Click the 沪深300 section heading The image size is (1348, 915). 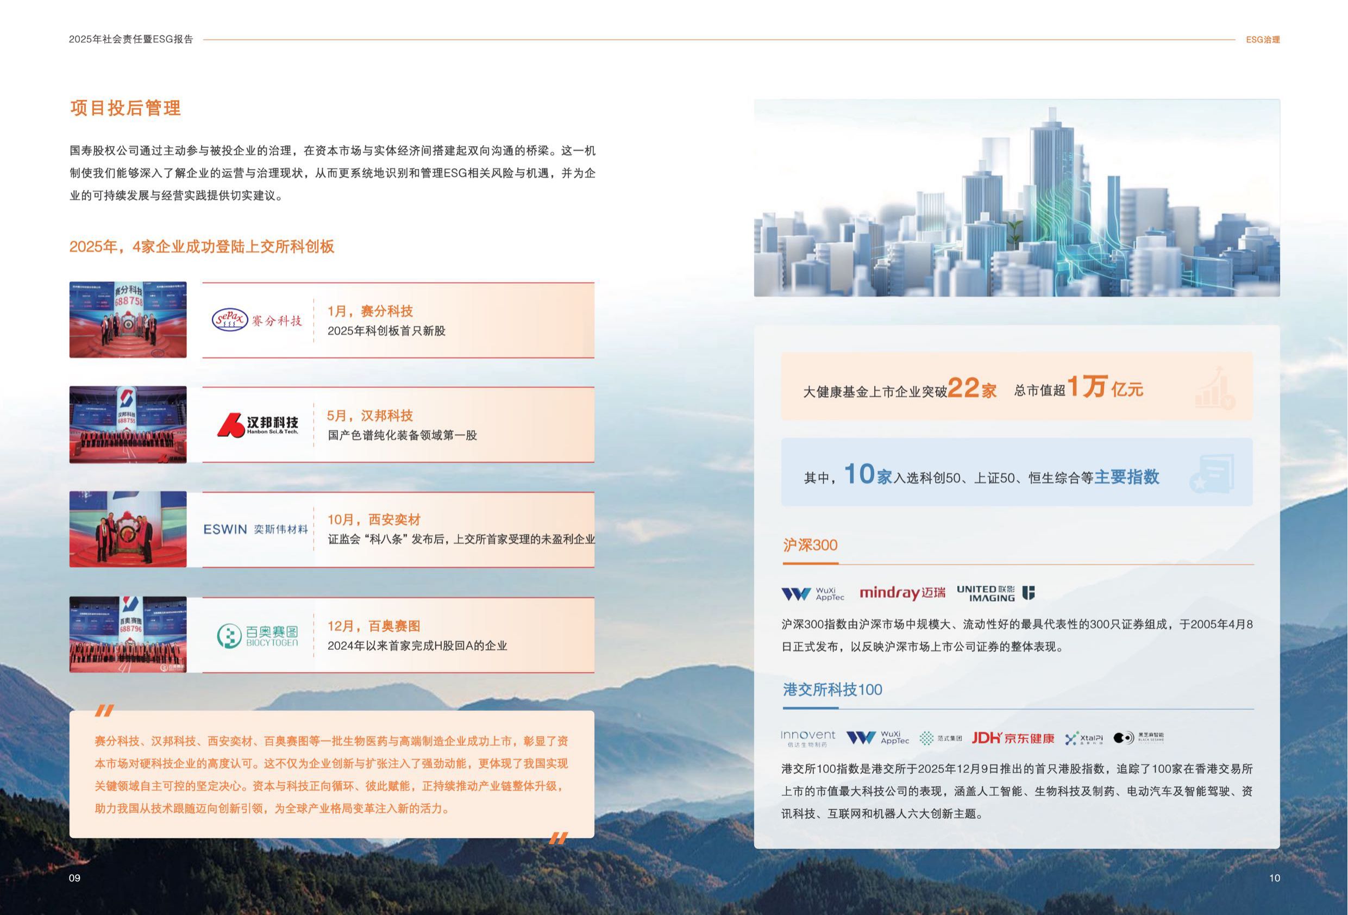point(810,545)
